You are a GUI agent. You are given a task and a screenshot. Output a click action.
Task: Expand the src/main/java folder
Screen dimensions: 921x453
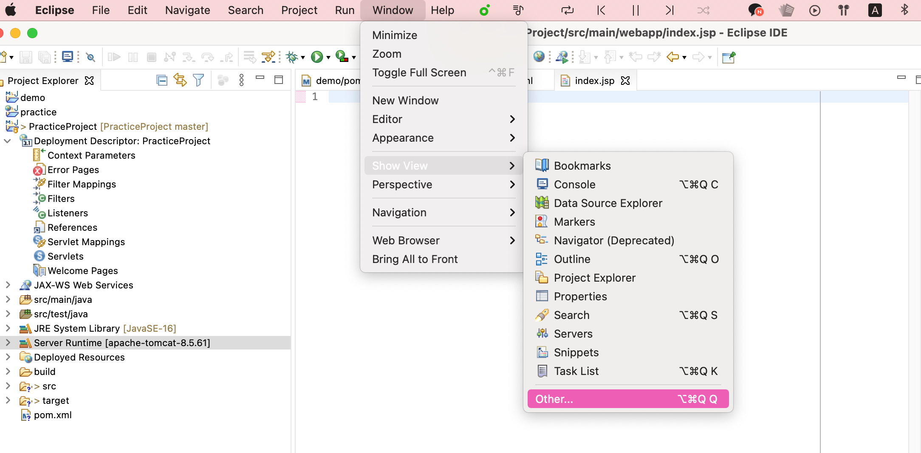coord(7,299)
